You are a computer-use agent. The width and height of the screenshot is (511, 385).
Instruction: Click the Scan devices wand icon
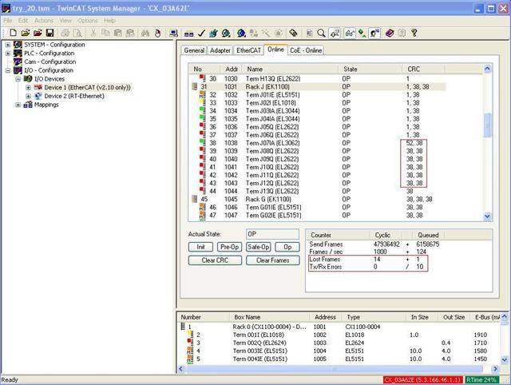[266, 33]
